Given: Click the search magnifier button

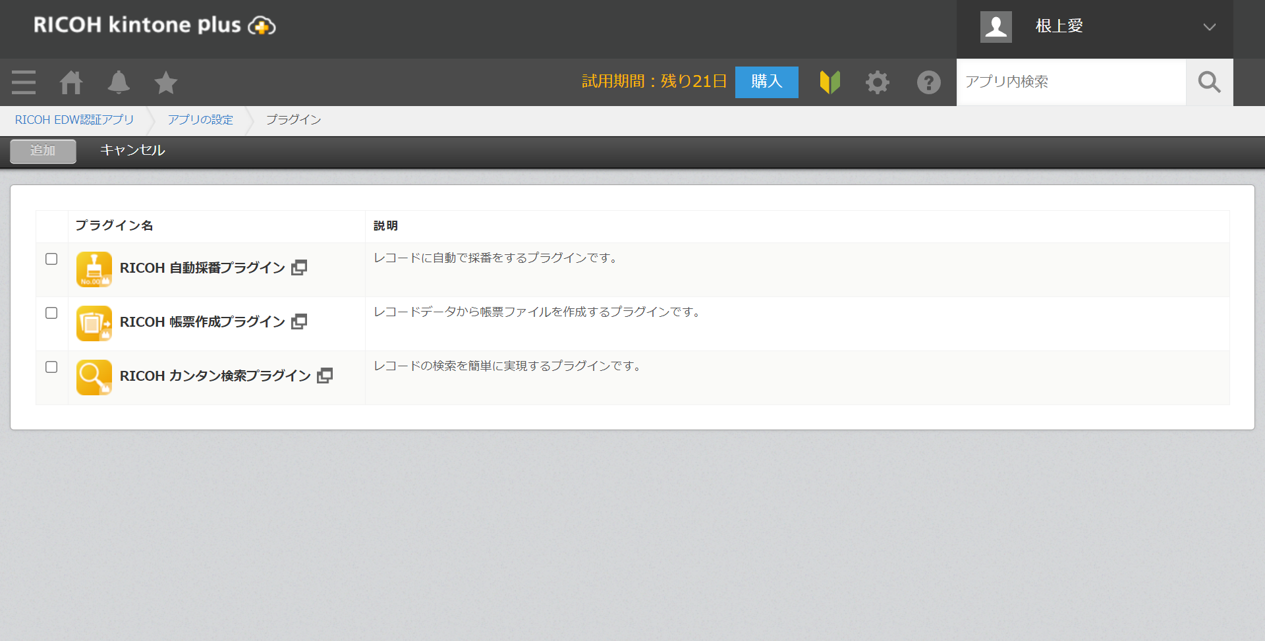Looking at the screenshot, I should coord(1210,82).
